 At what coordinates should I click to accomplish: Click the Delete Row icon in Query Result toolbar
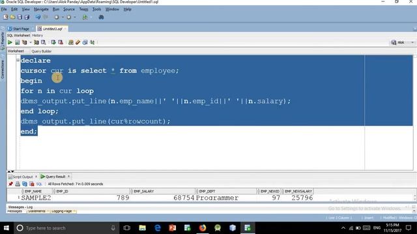[32, 184]
